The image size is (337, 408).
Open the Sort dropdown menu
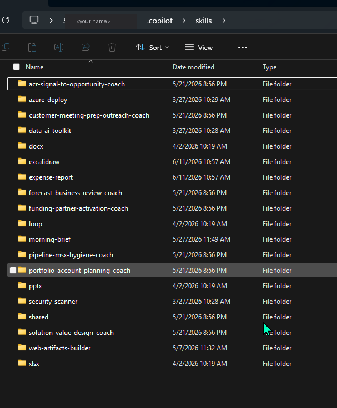pyautogui.click(x=153, y=48)
